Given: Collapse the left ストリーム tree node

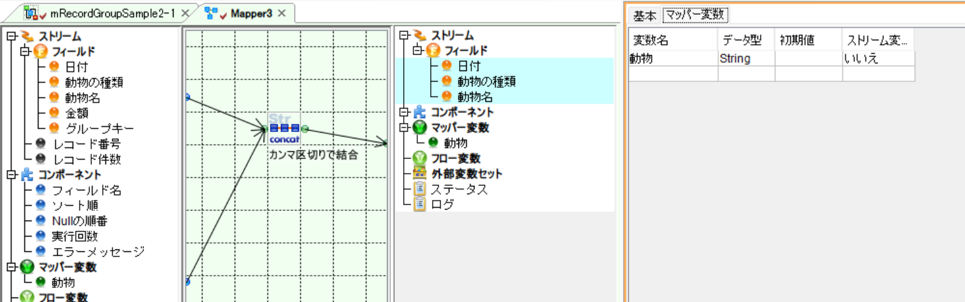Looking at the screenshot, I should (10, 37).
